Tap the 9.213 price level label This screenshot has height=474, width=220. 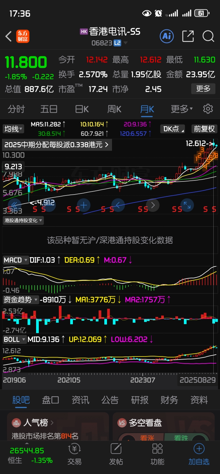point(13,166)
